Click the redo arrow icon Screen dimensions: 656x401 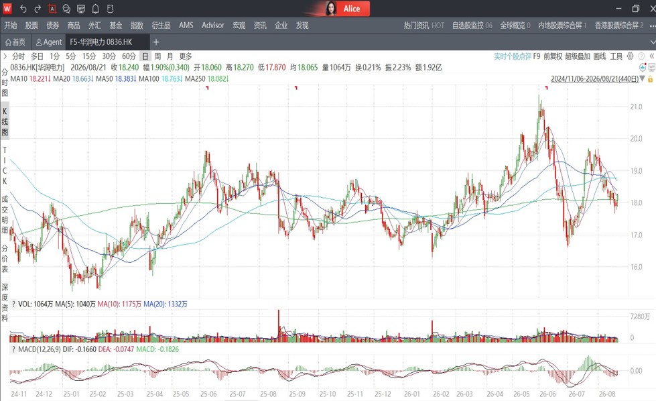coord(38,8)
